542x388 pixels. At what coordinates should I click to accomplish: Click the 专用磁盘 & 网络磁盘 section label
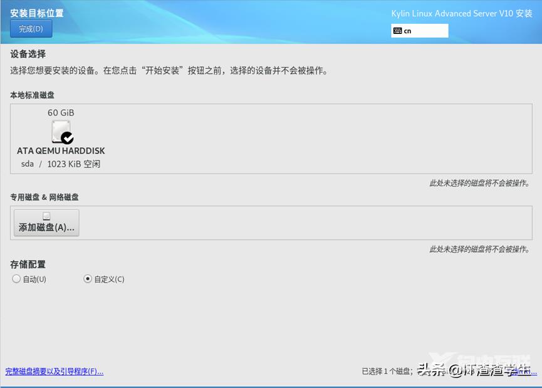(x=44, y=197)
